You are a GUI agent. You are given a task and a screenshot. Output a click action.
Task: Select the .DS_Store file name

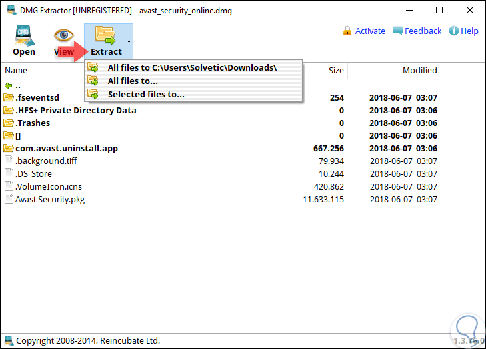[34, 174]
